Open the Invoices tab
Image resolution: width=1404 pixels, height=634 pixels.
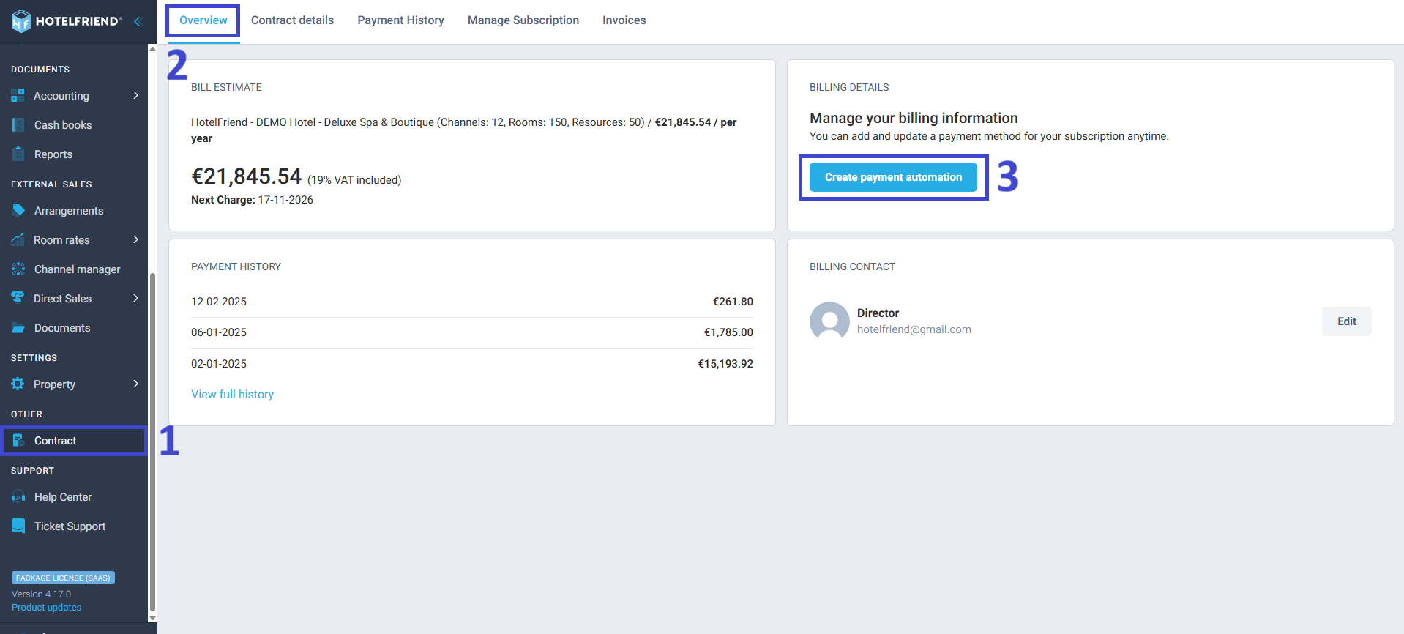click(x=624, y=20)
